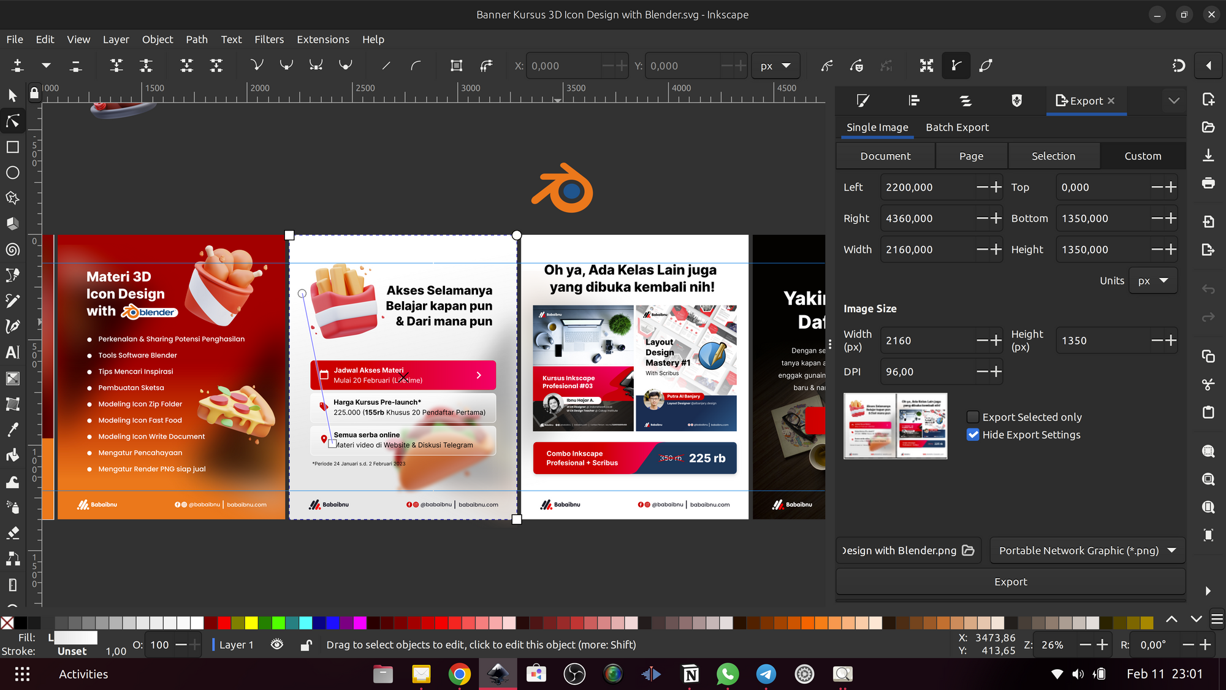Open the Extensions menu
Viewport: 1226px width, 690px height.
pyautogui.click(x=323, y=39)
